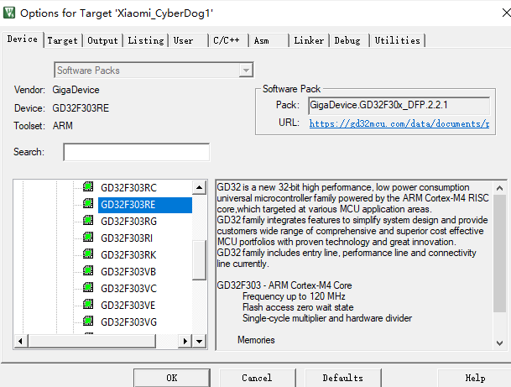Click the chip icon beside GD32F303RE
The width and height of the screenshot is (511, 387).
point(88,203)
